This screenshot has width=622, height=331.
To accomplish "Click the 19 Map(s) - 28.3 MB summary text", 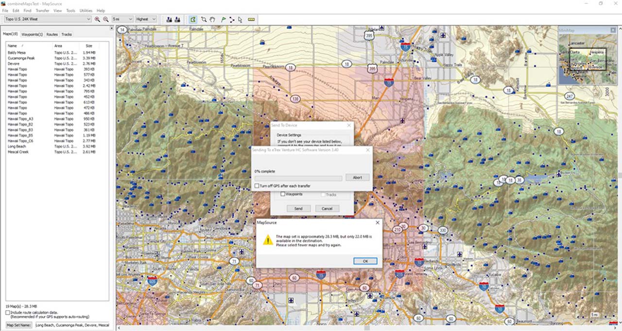I will tap(21, 307).
